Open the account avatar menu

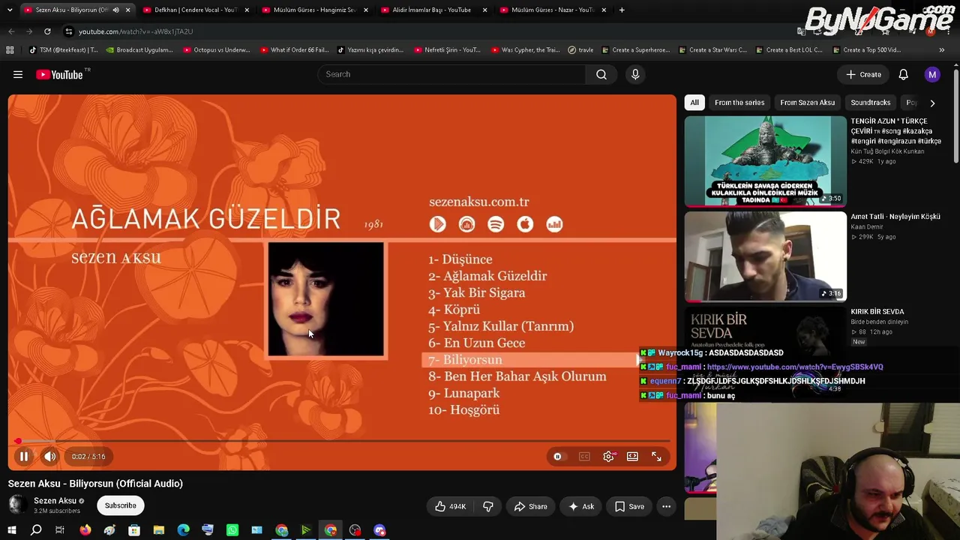(932, 74)
